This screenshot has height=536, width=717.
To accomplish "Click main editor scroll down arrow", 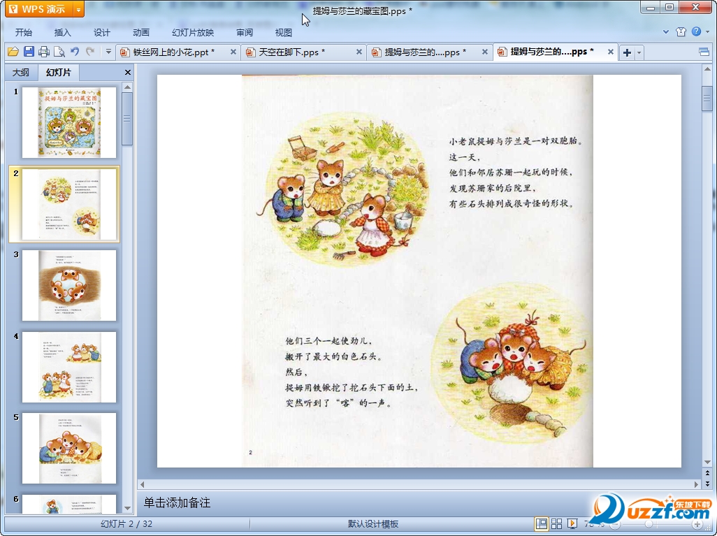I will coord(707,462).
